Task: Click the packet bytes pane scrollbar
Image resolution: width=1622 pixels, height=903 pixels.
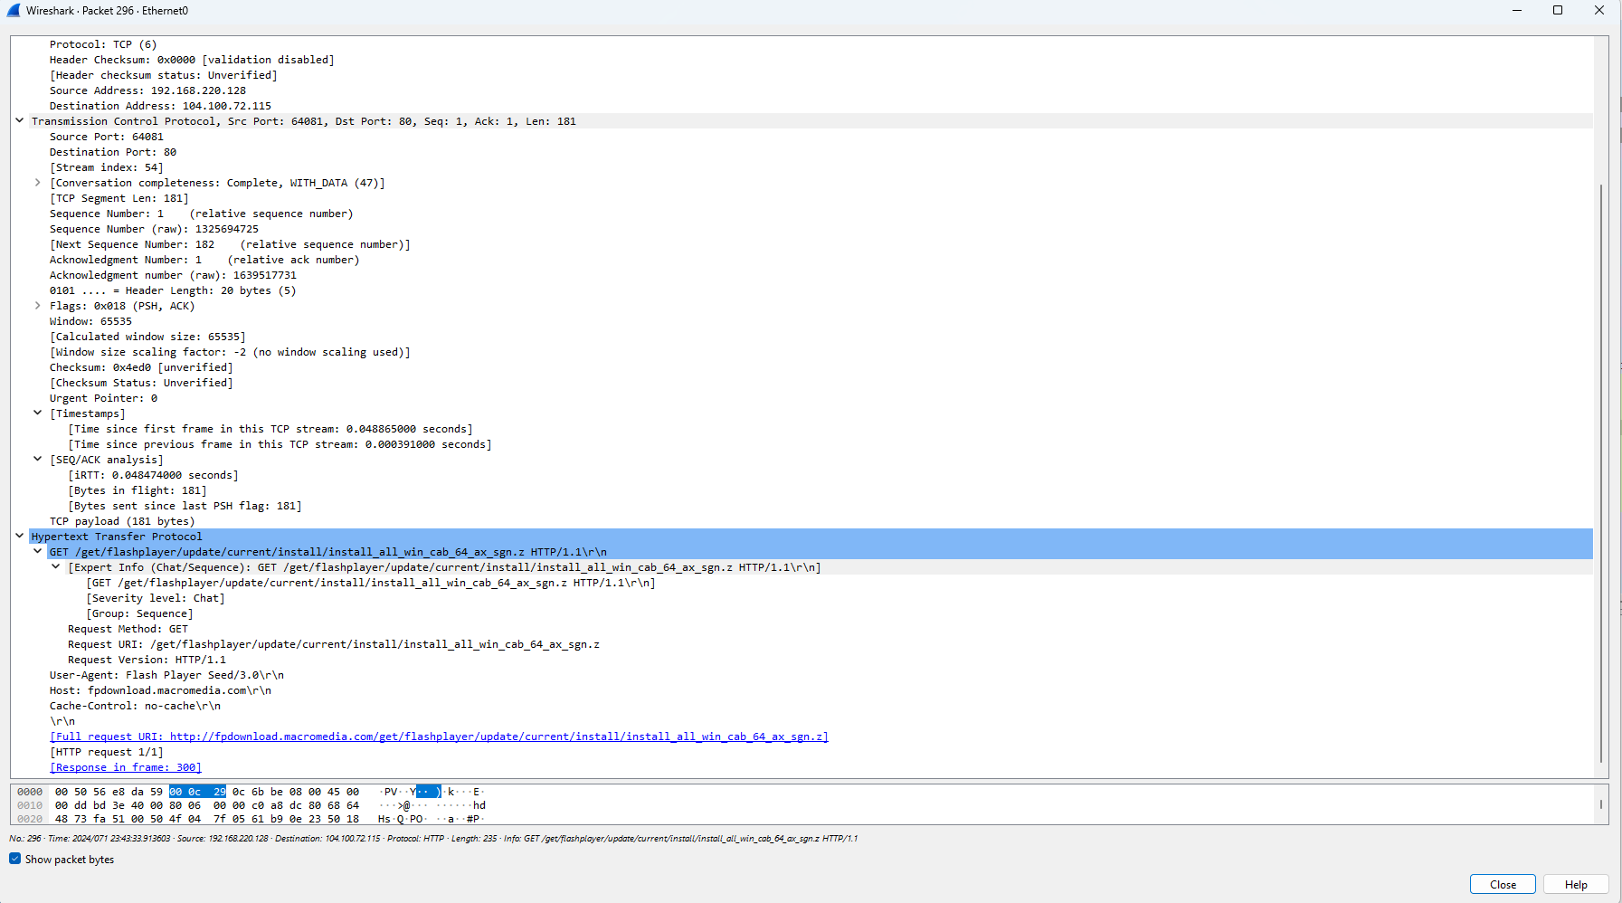Action: point(1601,803)
